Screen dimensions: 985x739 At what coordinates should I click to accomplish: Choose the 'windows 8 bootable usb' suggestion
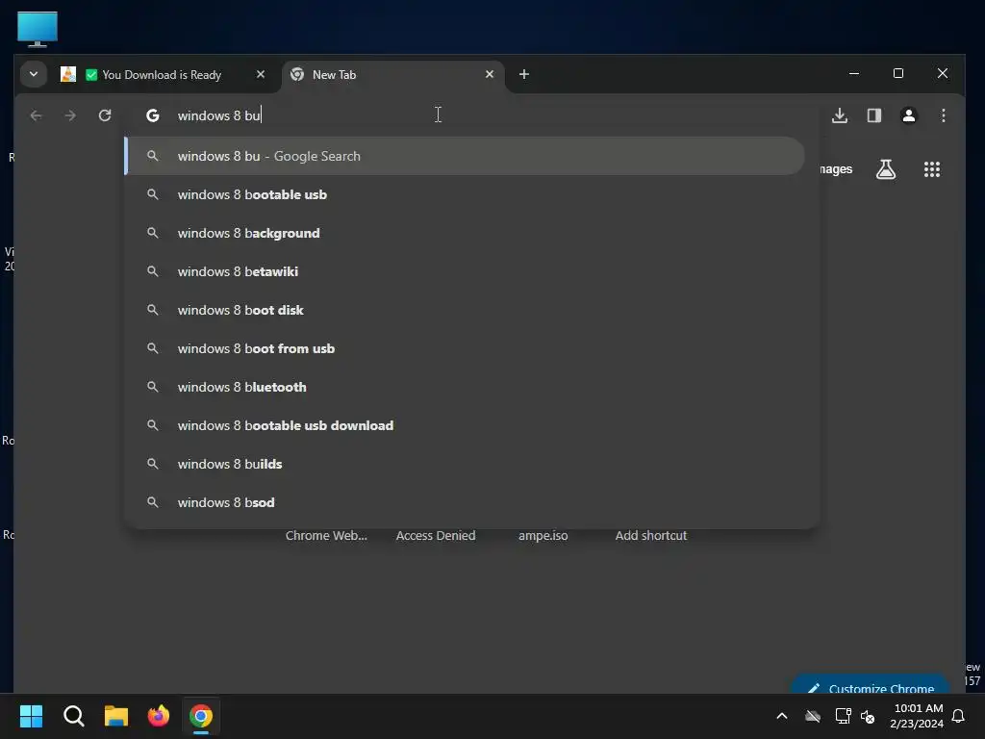click(465, 194)
